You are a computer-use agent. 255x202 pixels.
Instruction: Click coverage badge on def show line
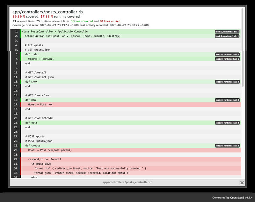(x=227, y=82)
